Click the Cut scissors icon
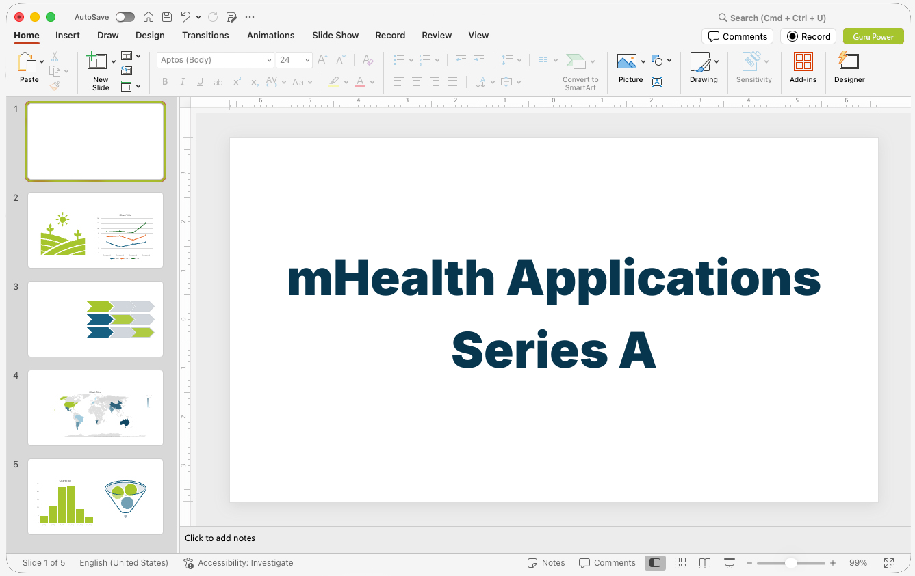This screenshot has width=915, height=576. (55, 57)
